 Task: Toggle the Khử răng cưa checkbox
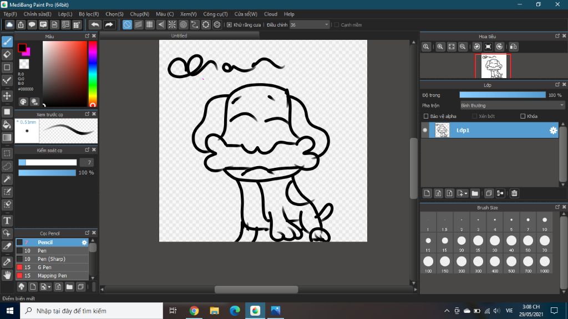(229, 25)
